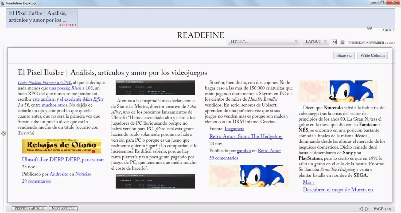The image size is (401, 213).
Task: Click the PREVIOUS ARTICLE button
Action: 30,208
